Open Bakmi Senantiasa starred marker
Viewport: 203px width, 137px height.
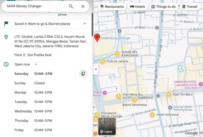pyautogui.click(x=135, y=100)
